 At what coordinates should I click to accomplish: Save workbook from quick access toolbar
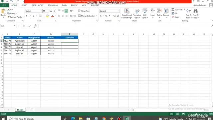pos(7,1)
